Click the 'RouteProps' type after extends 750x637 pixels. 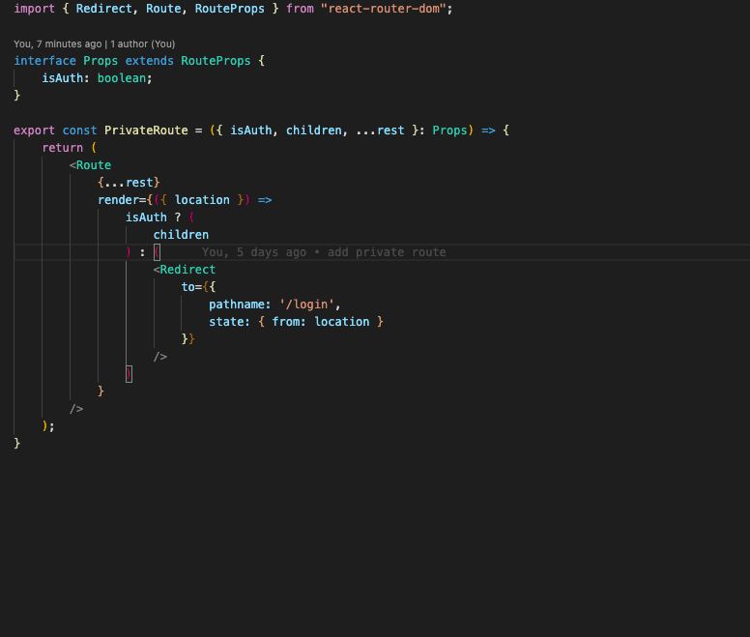pos(216,61)
